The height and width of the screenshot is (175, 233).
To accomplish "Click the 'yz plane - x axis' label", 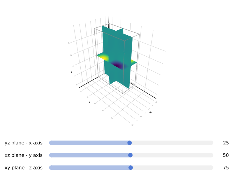I will click(24, 143).
